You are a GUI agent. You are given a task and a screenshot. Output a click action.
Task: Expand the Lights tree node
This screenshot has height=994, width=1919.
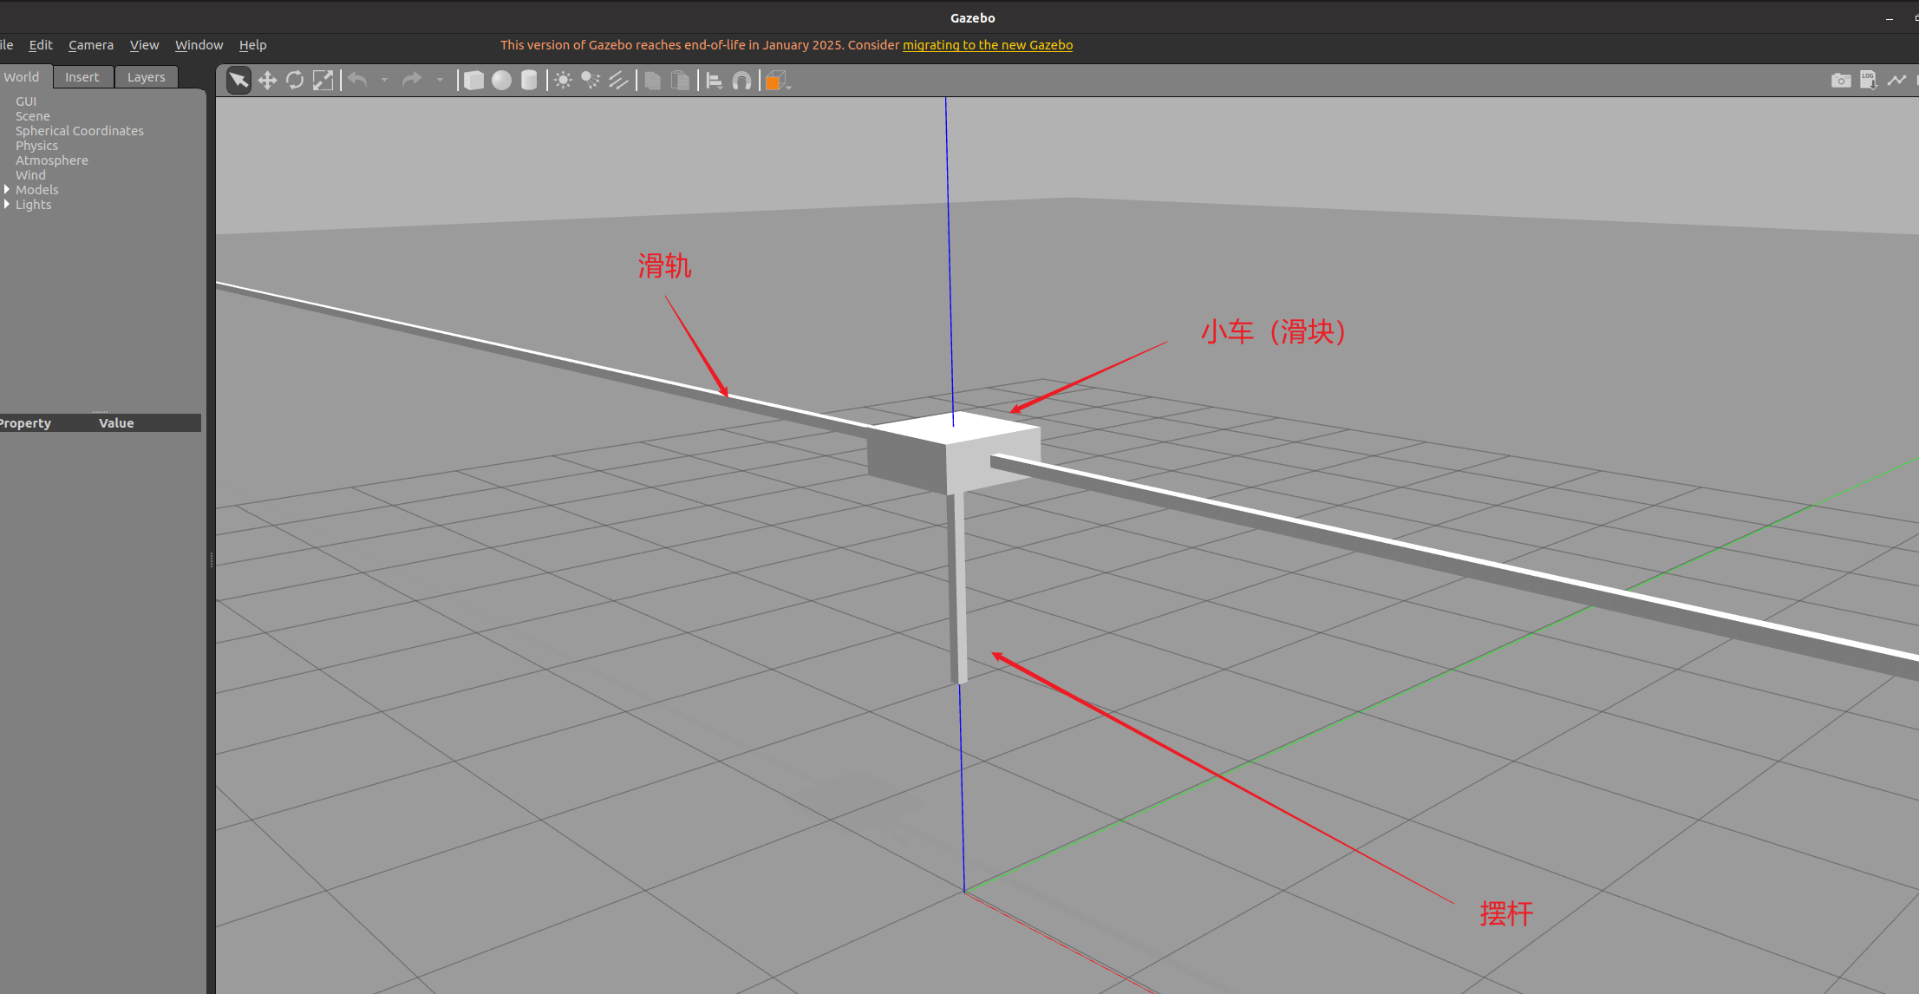click(x=7, y=205)
